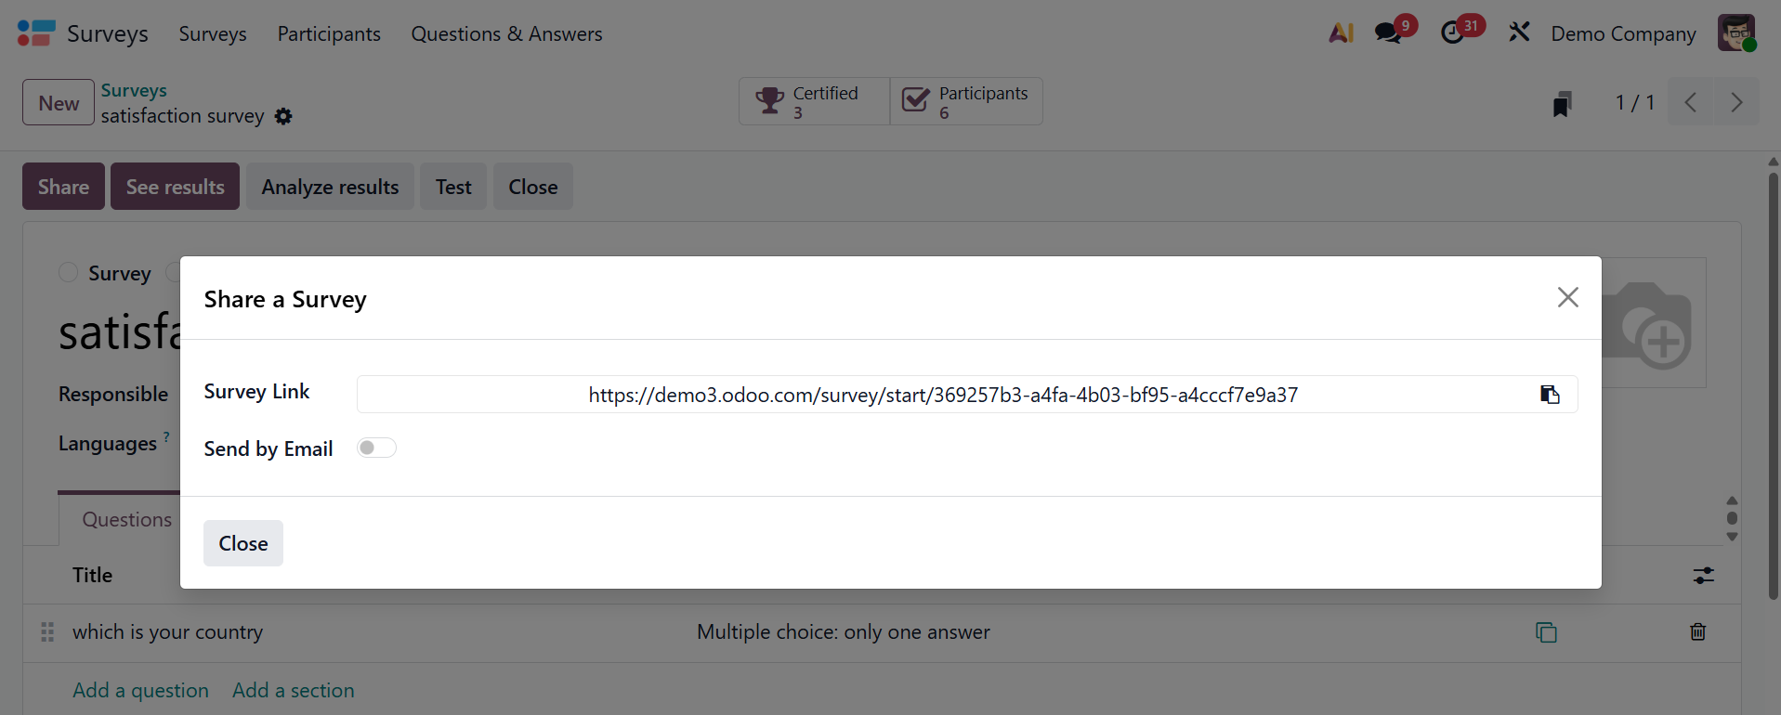Enable the Send by Email toggle
The height and width of the screenshot is (715, 1781).
pyautogui.click(x=377, y=448)
